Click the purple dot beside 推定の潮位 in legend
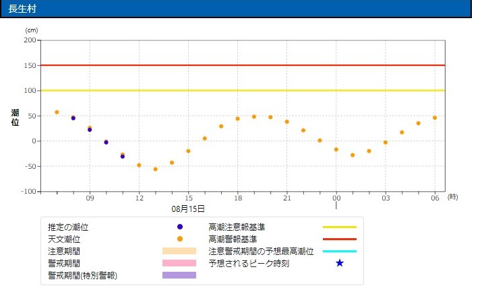The width and height of the screenshot is (484, 296). pos(180,227)
